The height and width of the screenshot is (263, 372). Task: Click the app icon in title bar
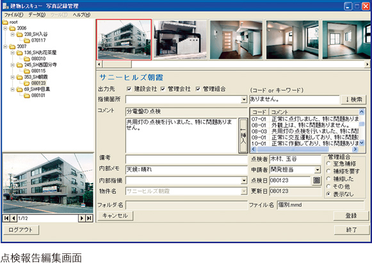pos(5,6)
